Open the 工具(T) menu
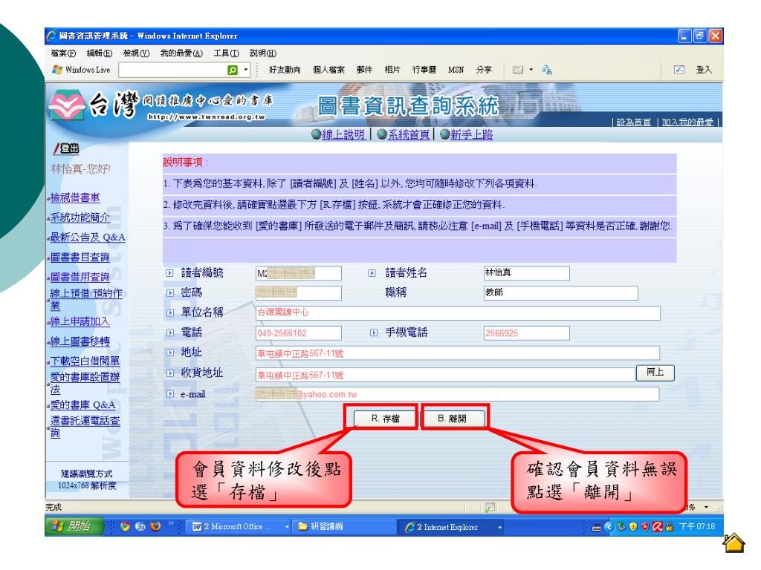 point(226,53)
